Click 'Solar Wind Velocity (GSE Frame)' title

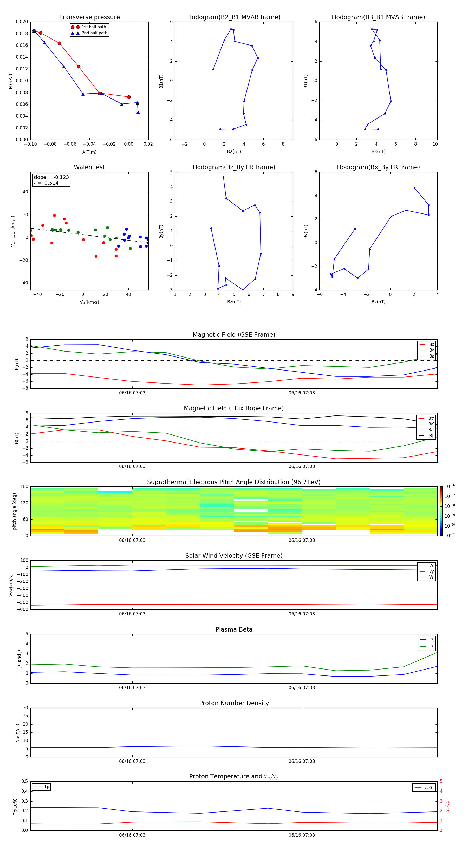point(234,556)
